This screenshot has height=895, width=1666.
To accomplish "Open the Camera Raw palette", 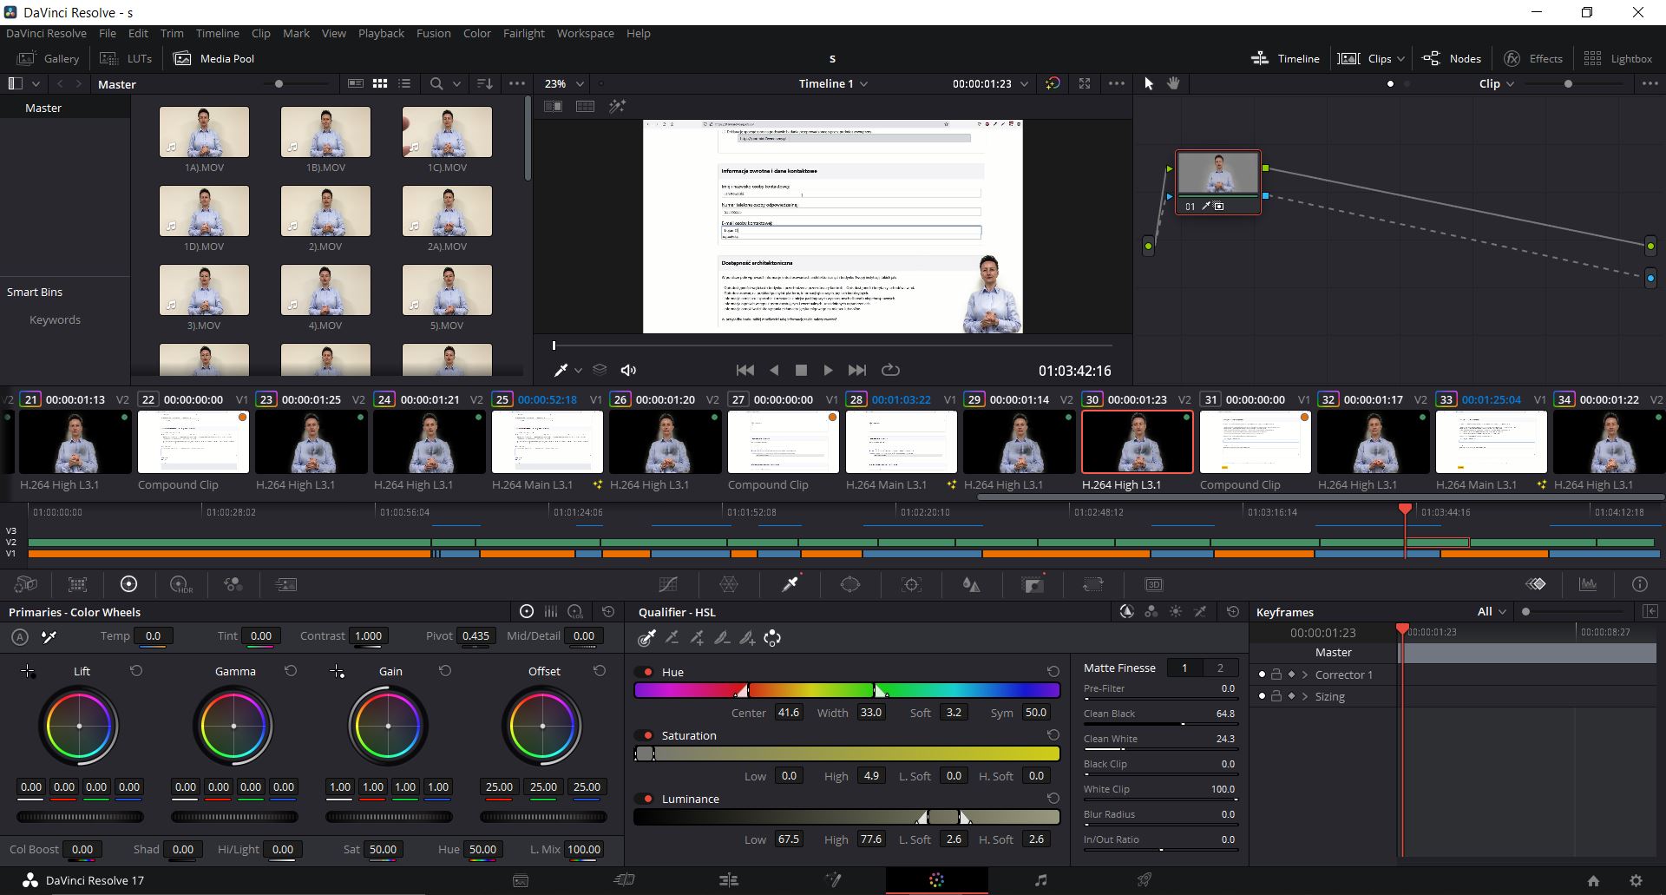I will click(x=26, y=584).
